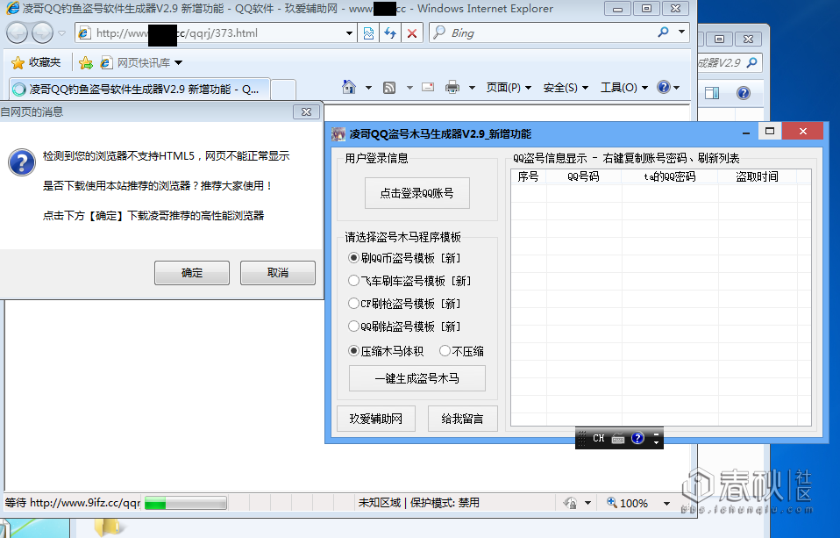Screen dimensions: 840x538
Task: Select the QQ刷钻 template radio button
Action: point(353,326)
